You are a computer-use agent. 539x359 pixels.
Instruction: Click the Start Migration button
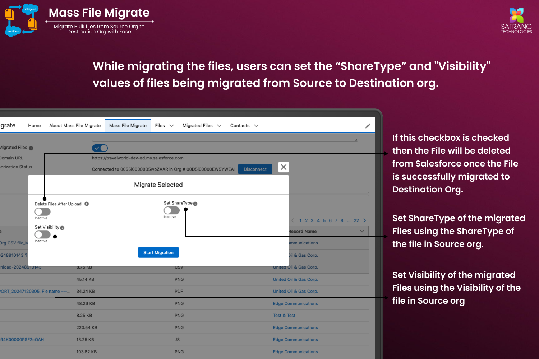click(x=158, y=252)
